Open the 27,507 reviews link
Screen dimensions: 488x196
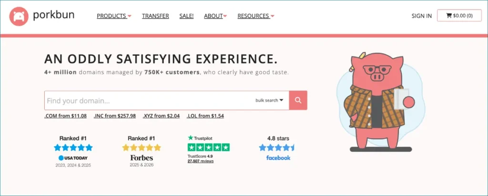(201, 161)
